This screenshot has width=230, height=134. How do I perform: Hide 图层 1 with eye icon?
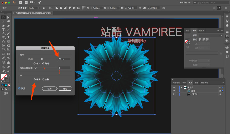(174, 87)
